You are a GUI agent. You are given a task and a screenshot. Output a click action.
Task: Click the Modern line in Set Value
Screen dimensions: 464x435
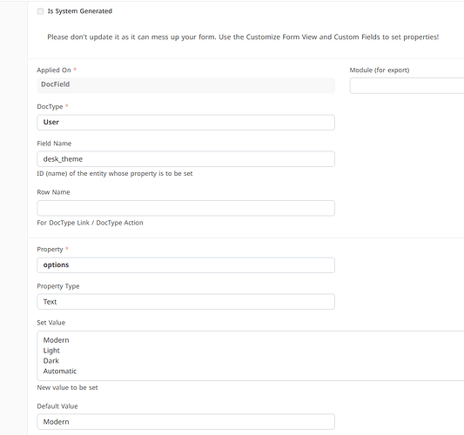click(x=57, y=340)
